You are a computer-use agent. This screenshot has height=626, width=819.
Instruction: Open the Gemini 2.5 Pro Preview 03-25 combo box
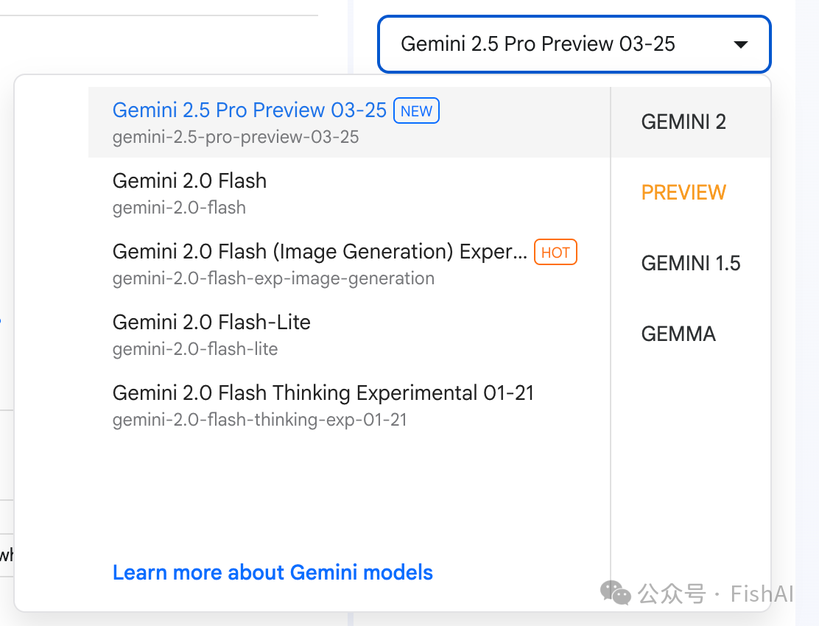pos(574,44)
